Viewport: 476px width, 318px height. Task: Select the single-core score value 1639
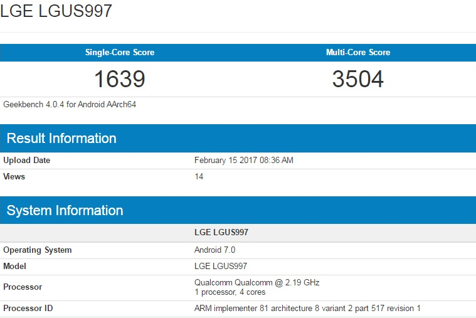coord(119,80)
